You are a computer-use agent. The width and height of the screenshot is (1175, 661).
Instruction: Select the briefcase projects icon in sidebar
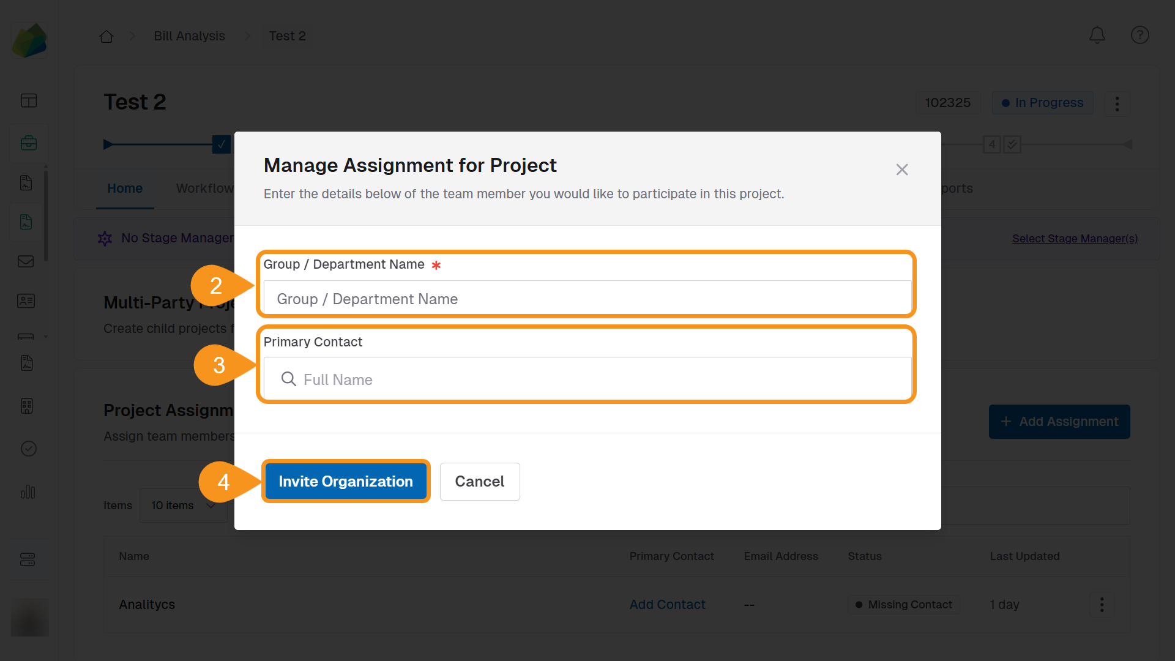[x=28, y=143]
